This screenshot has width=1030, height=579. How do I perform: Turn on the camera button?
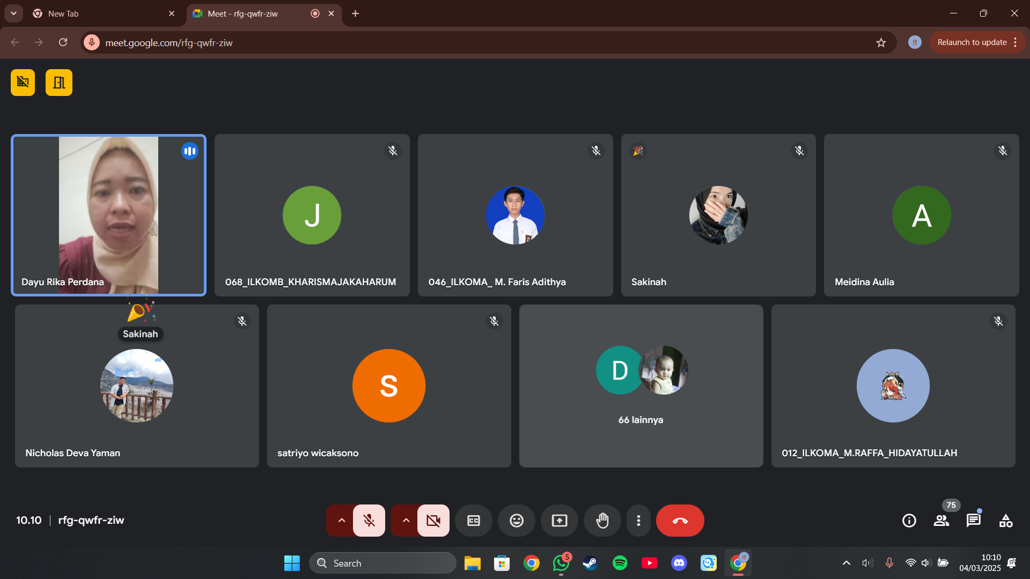(x=433, y=521)
